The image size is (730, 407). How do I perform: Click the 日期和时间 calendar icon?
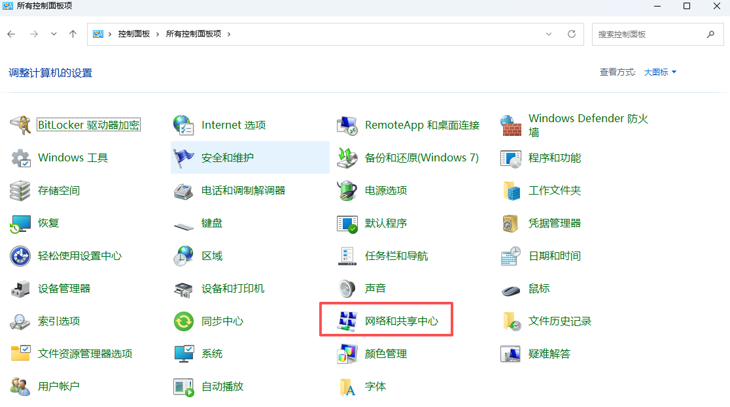click(511, 255)
